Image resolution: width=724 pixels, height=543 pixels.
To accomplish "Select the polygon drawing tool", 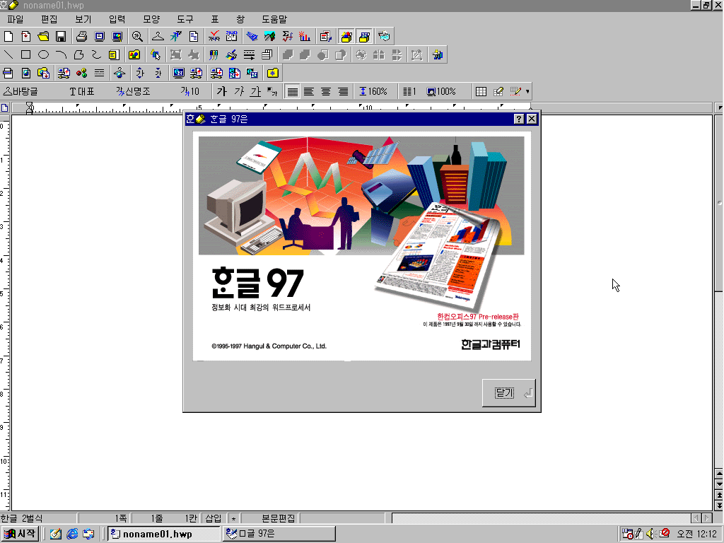I will click(x=78, y=55).
